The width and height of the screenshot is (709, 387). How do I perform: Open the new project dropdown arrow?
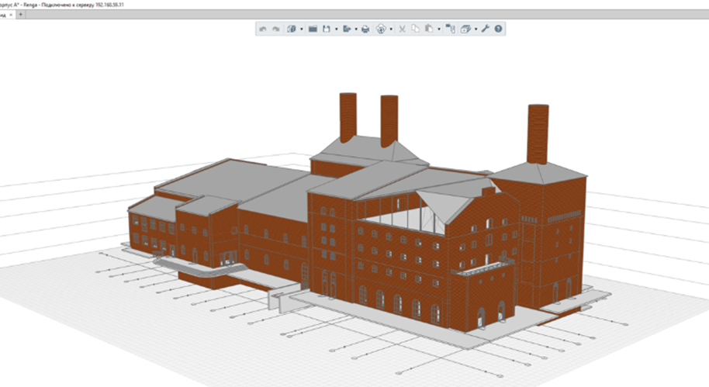[302, 29]
